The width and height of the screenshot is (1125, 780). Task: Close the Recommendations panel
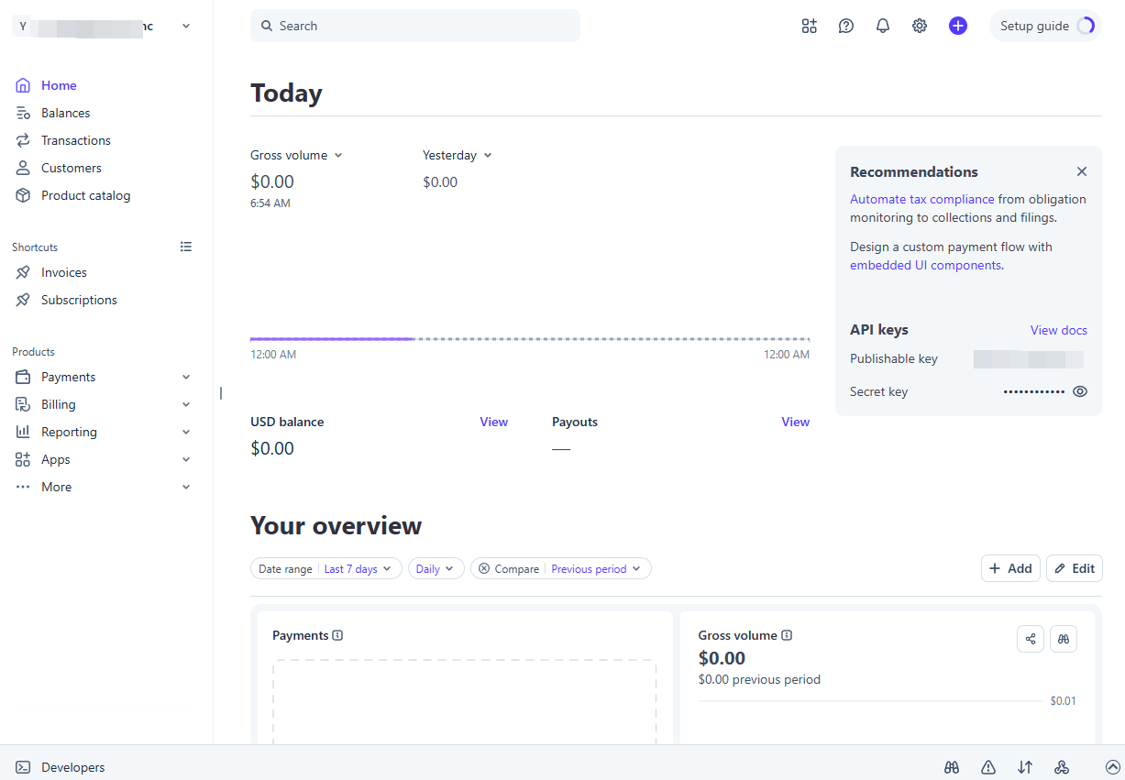point(1082,171)
